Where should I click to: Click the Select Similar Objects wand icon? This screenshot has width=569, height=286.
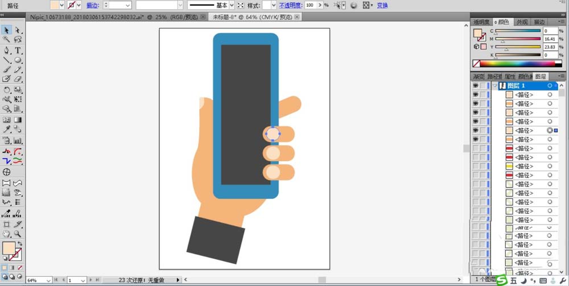pos(338,6)
